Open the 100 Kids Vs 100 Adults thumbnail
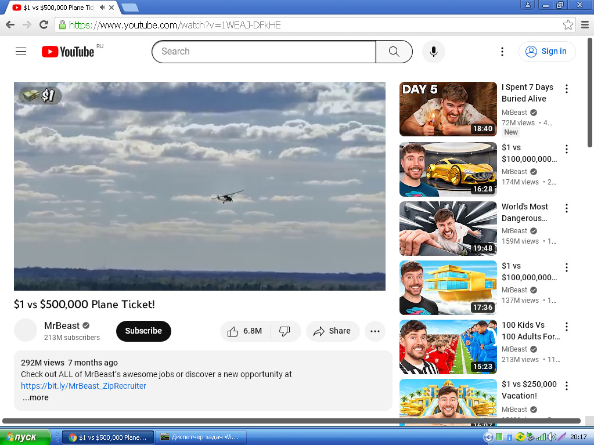Screen dimensions: 594x445 coord(448,347)
